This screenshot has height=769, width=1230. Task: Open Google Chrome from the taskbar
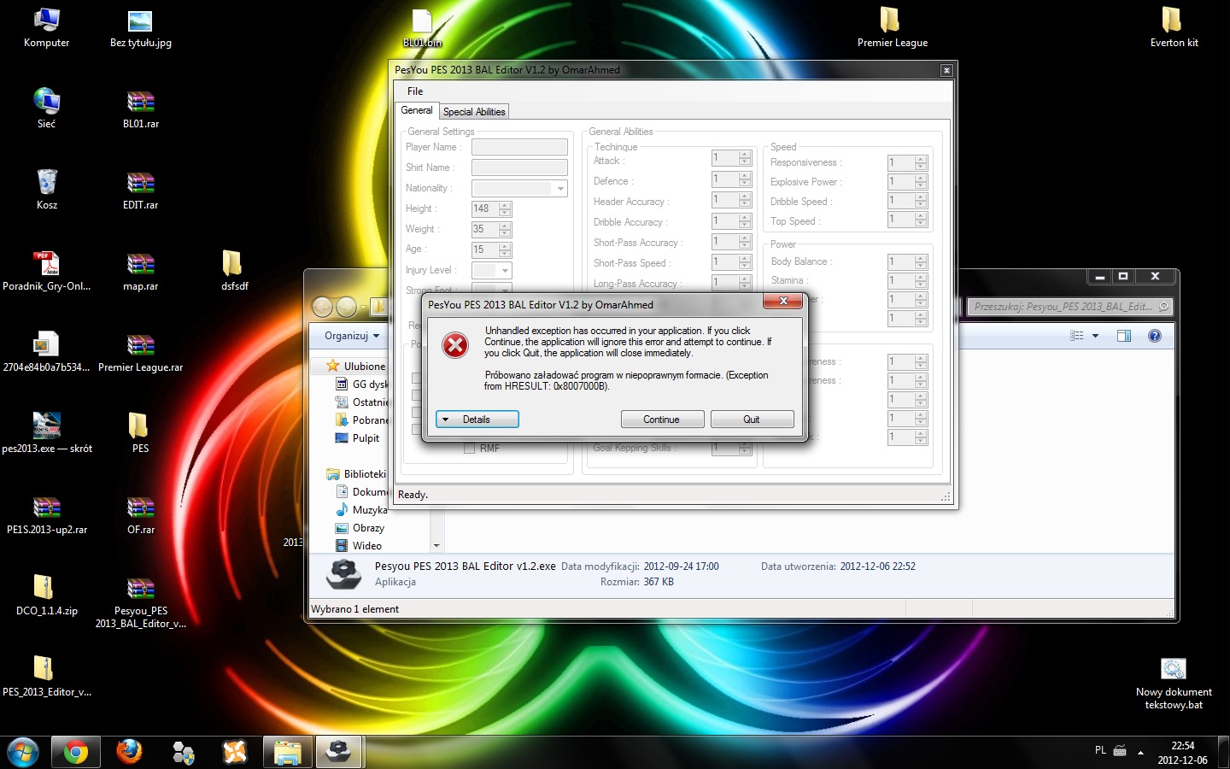coord(75,752)
